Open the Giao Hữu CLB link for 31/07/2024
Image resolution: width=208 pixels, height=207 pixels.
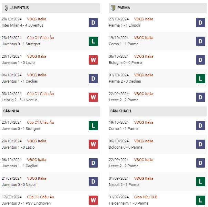point(146,197)
